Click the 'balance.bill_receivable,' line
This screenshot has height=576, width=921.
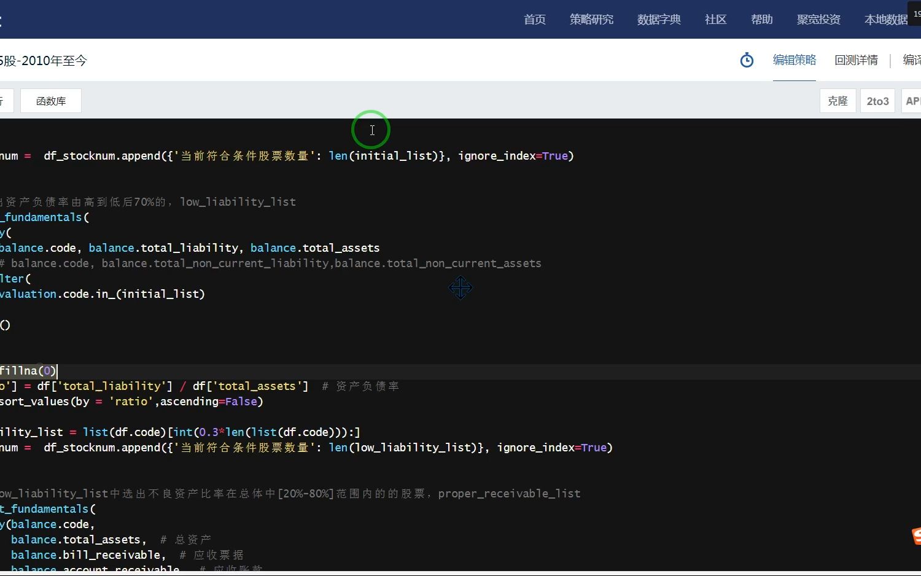88,555
